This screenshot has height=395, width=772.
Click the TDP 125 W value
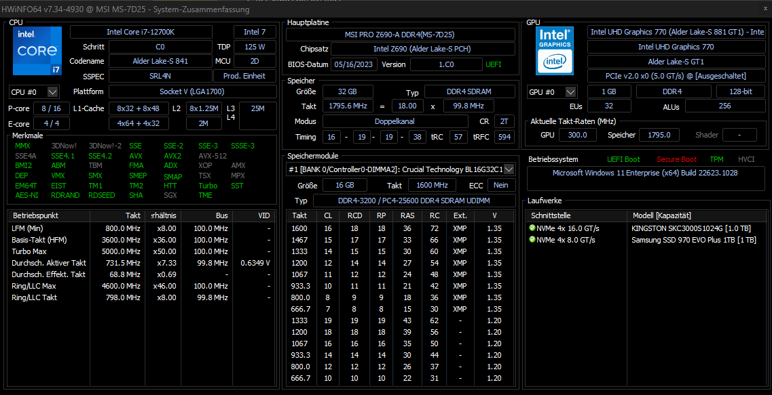(255, 47)
